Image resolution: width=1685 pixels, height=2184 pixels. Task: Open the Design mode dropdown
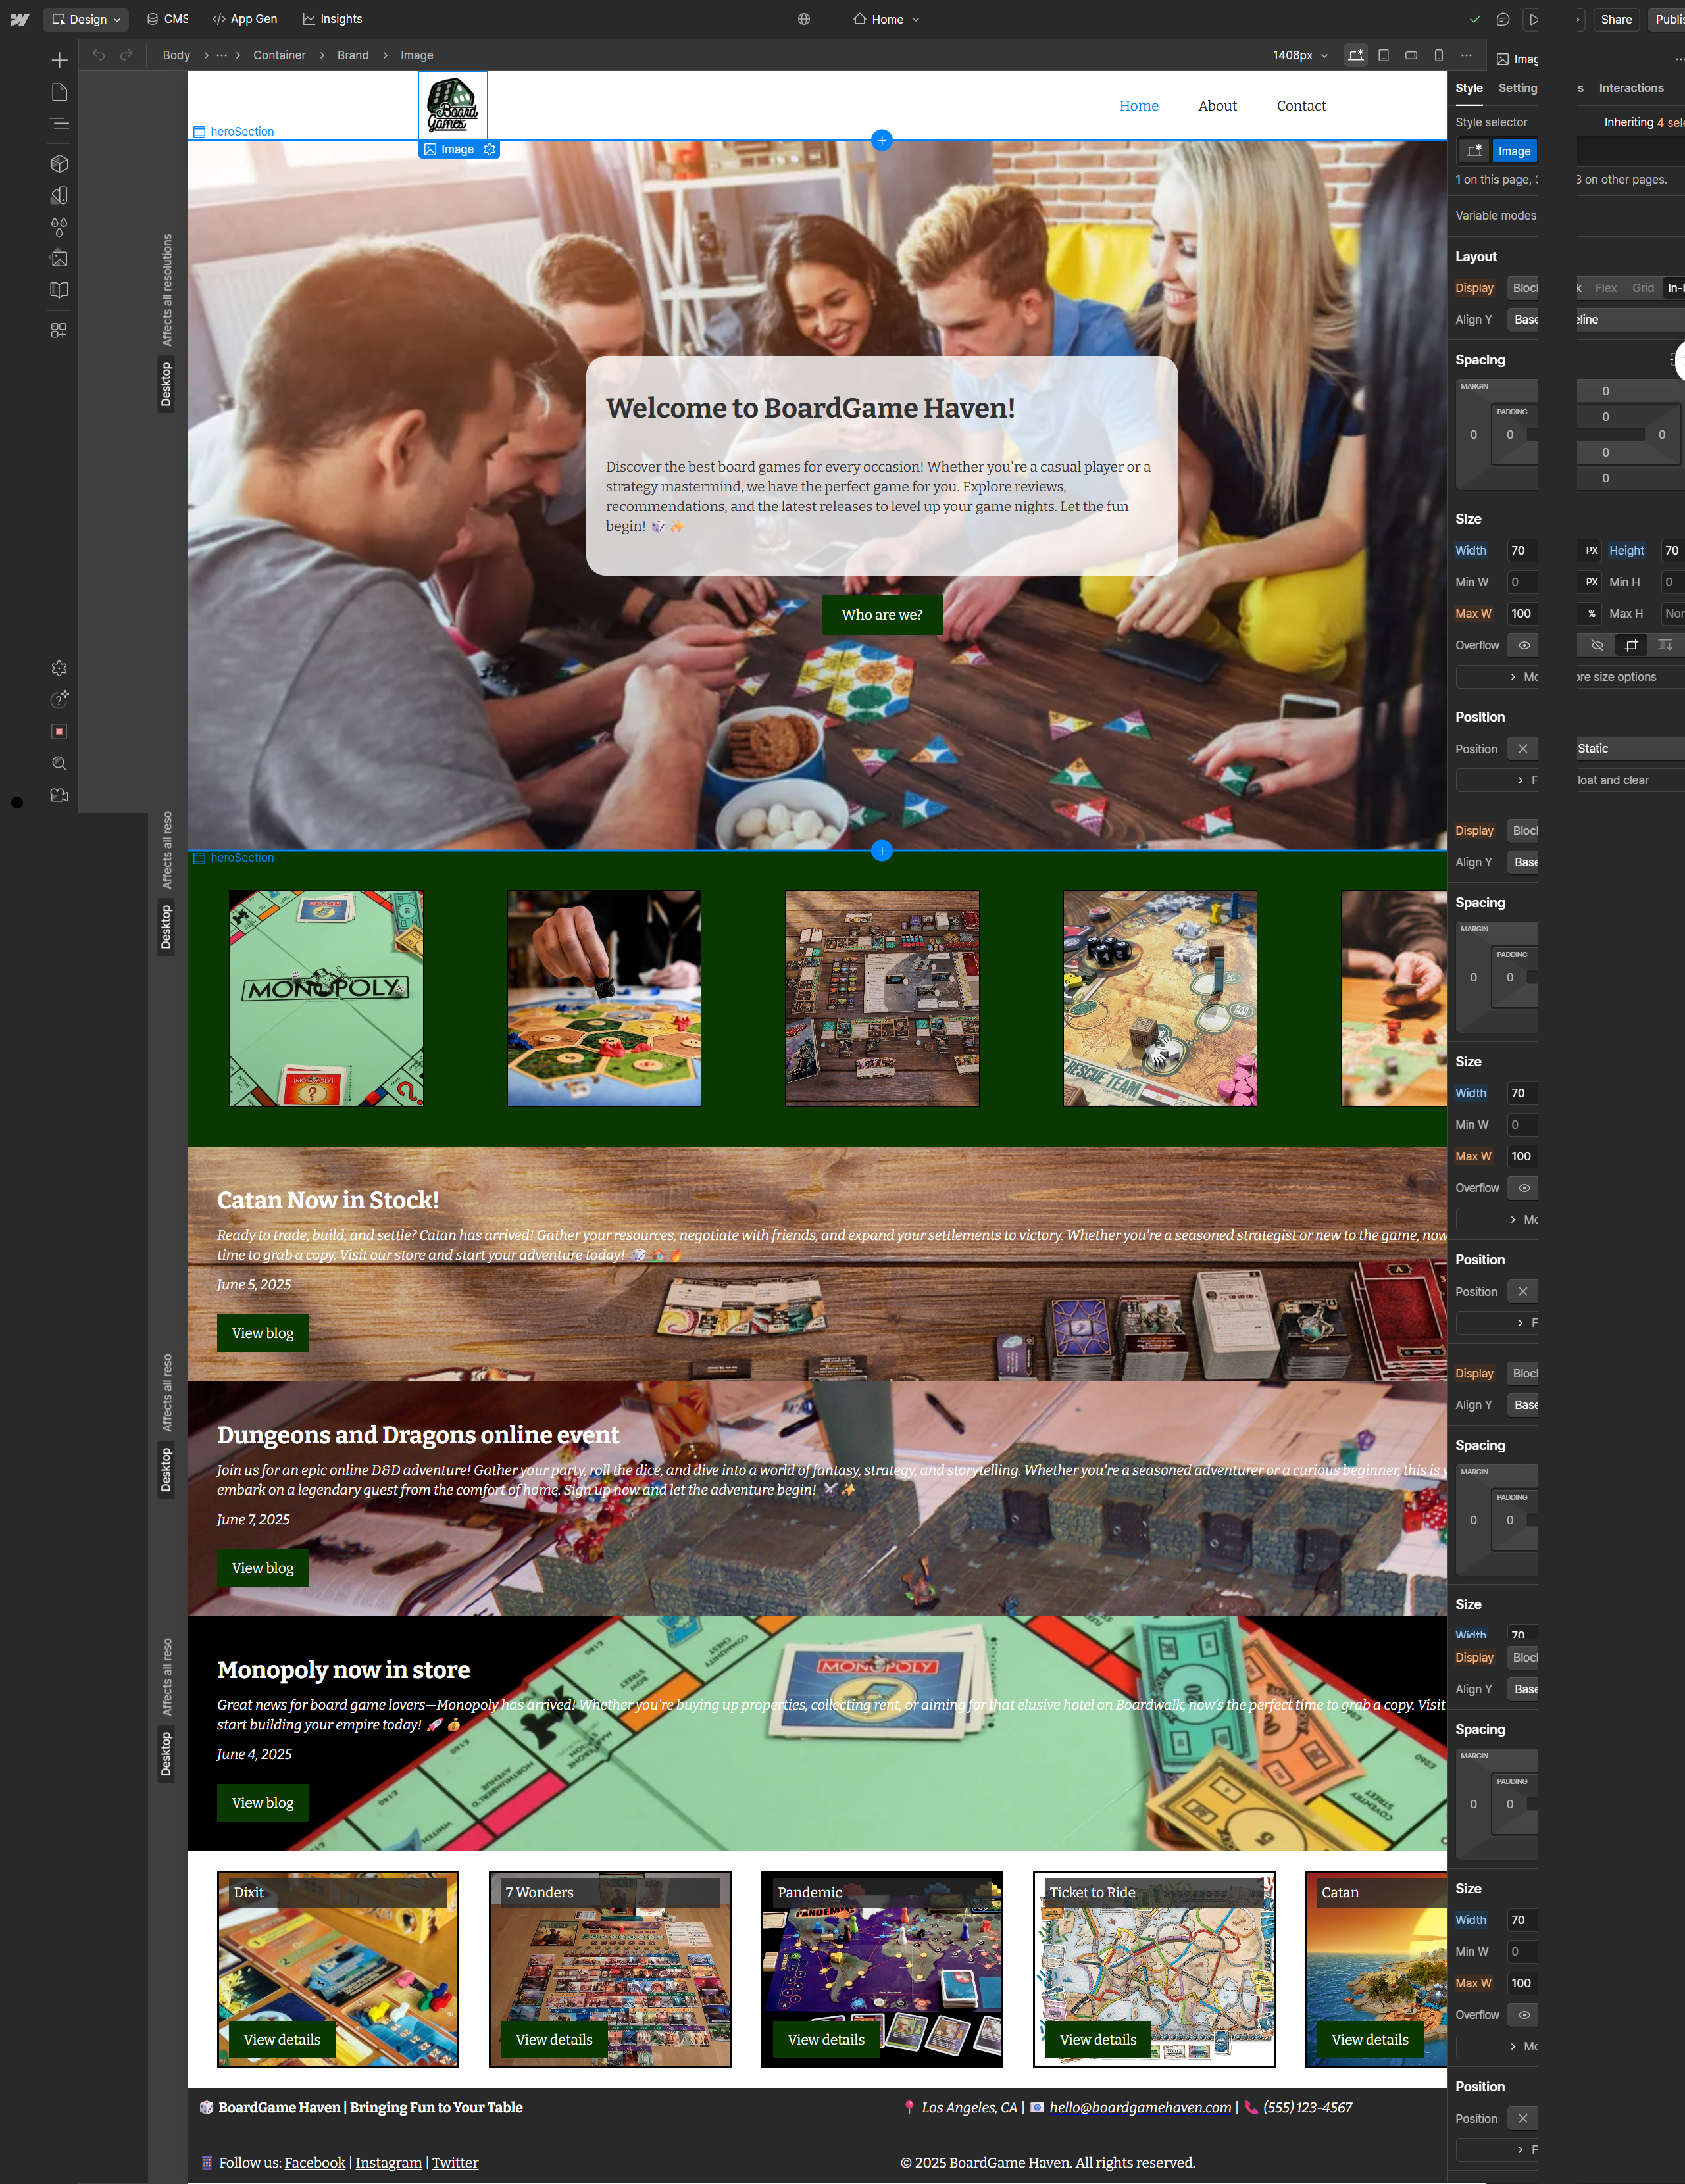point(86,19)
